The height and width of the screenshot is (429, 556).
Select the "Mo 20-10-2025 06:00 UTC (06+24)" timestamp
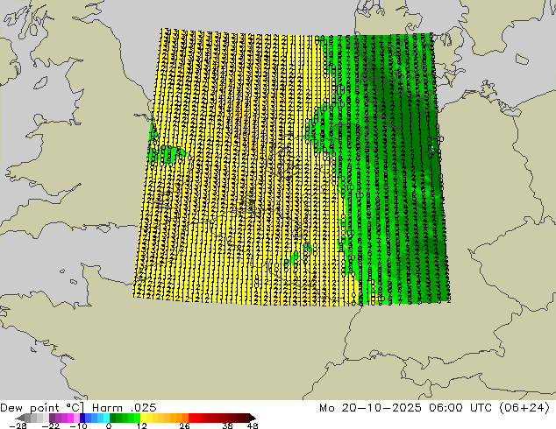(435, 408)
